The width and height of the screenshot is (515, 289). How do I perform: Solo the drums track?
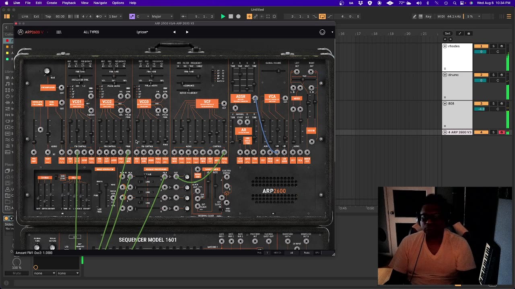[x=494, y=75]
